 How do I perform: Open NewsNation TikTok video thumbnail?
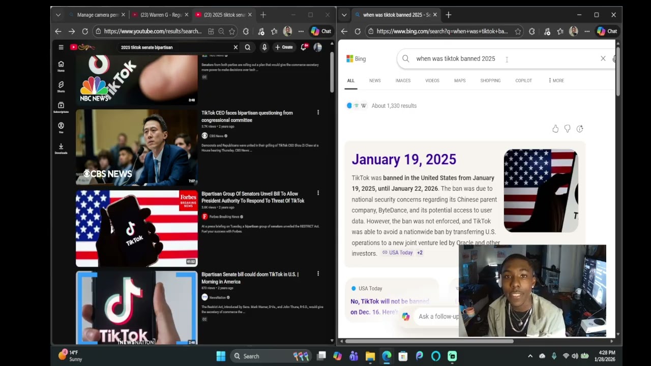(137, 308)
